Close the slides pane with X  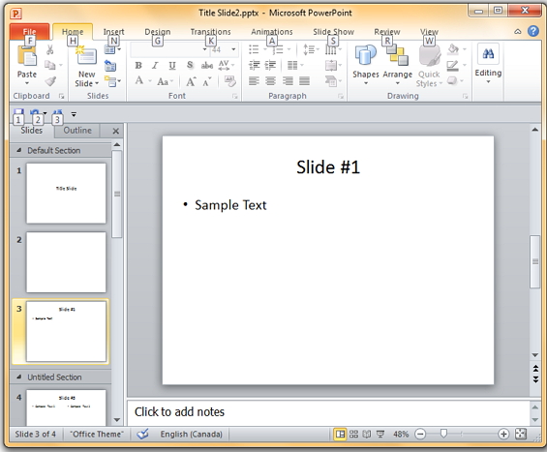coord(116,131)
